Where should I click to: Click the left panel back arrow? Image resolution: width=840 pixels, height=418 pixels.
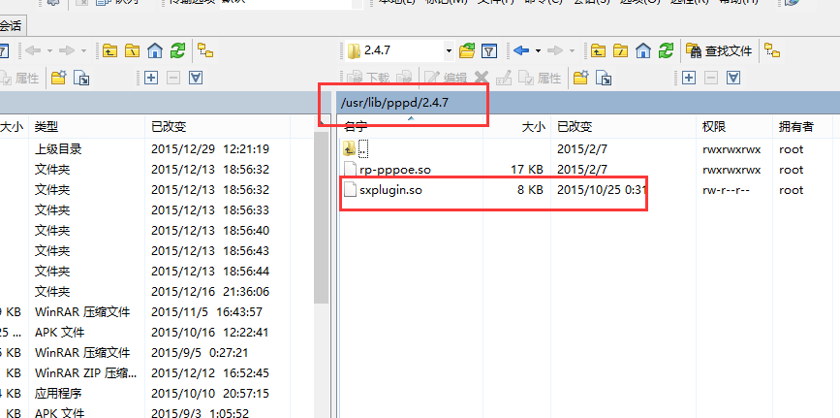tap(33, 50)
